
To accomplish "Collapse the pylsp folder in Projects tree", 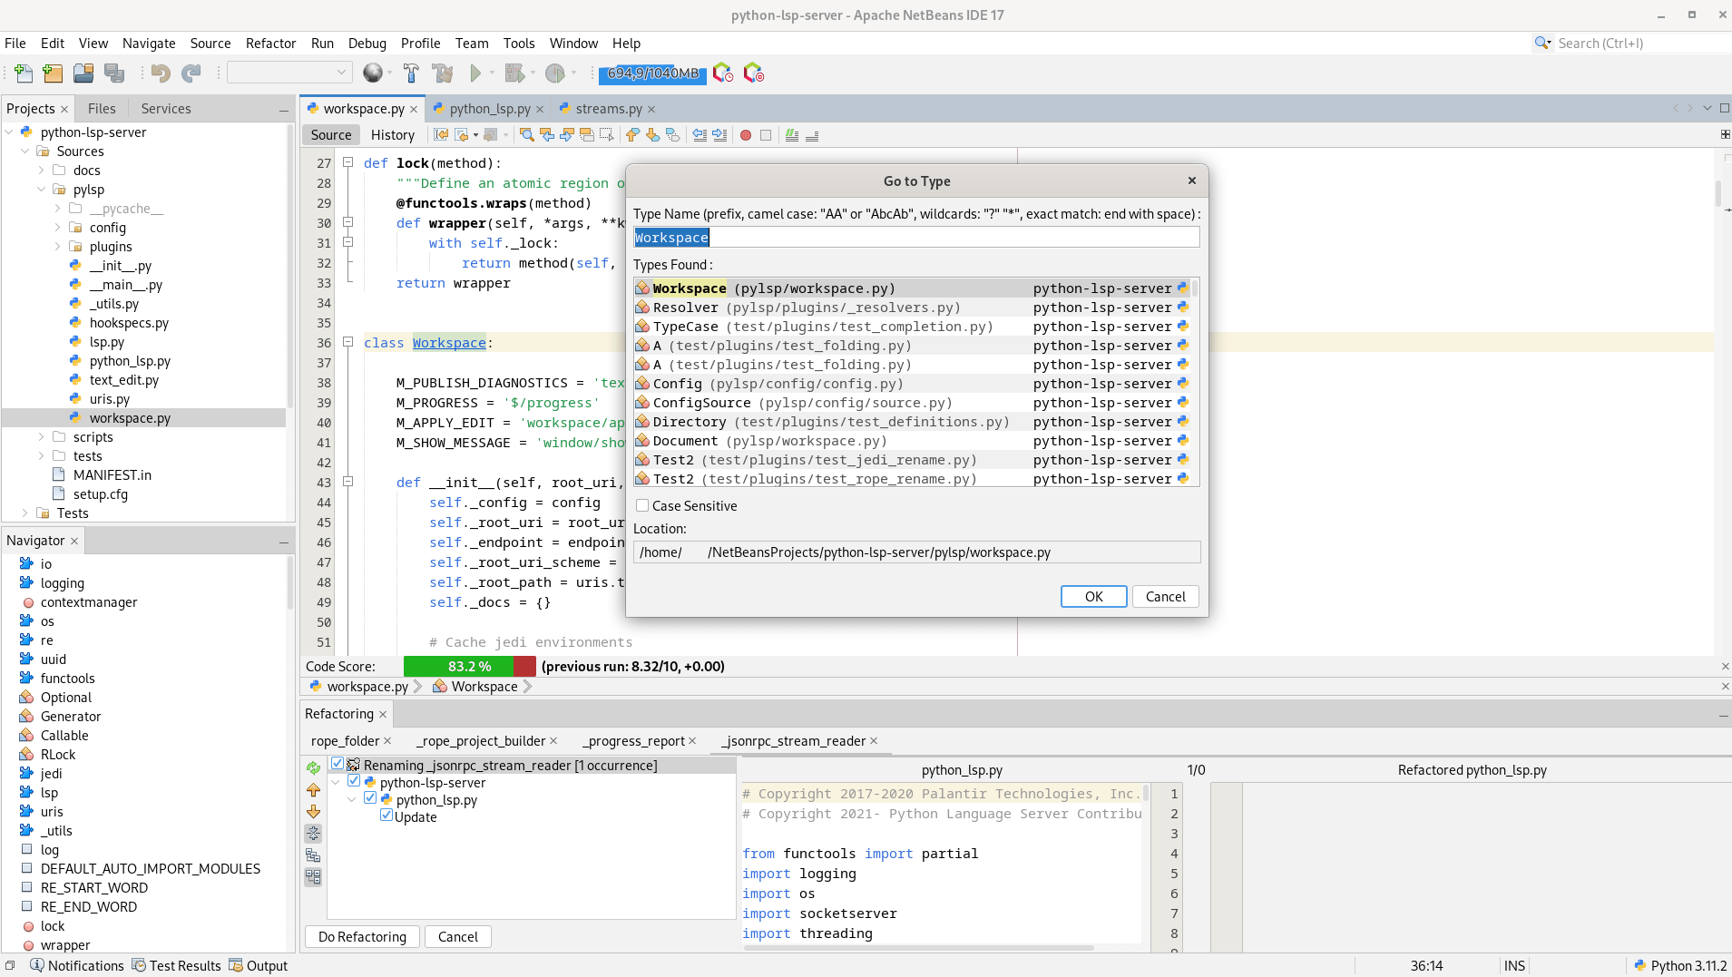I will click(41, 190).
